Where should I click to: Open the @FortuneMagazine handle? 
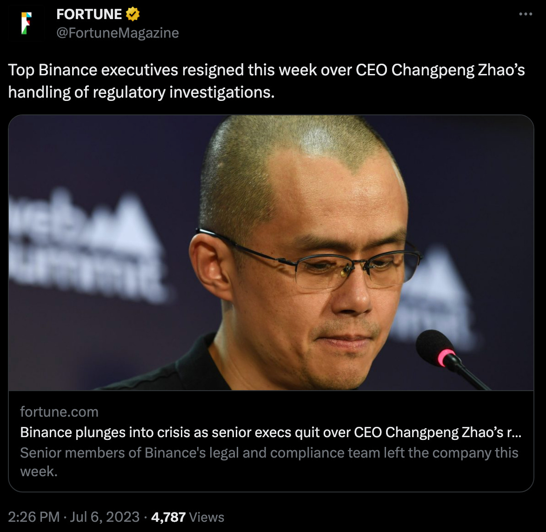pyautogui.click(x=118, y=33)
